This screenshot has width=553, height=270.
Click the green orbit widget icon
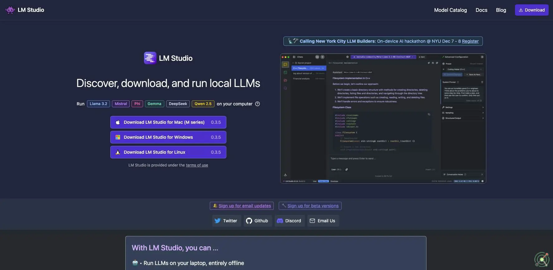[x=542, y=259]
